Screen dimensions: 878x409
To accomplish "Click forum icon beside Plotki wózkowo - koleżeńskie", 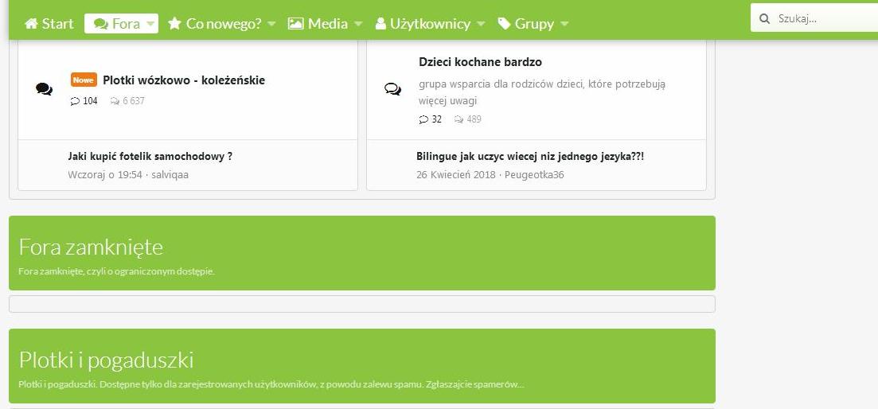I will pyautogui.click(x=45, y=89).
